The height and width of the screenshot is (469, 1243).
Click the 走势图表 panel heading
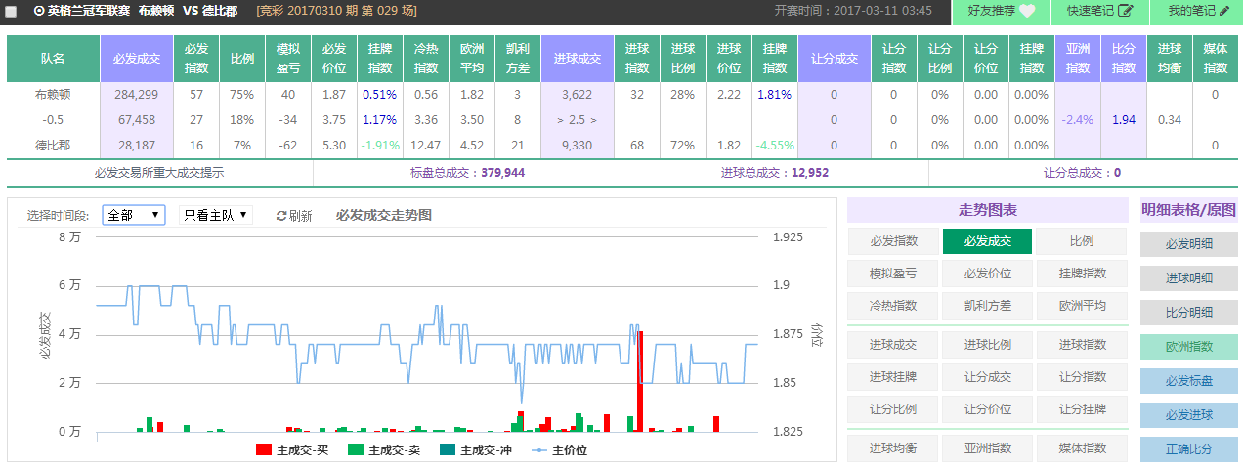(x=987, y=210)
